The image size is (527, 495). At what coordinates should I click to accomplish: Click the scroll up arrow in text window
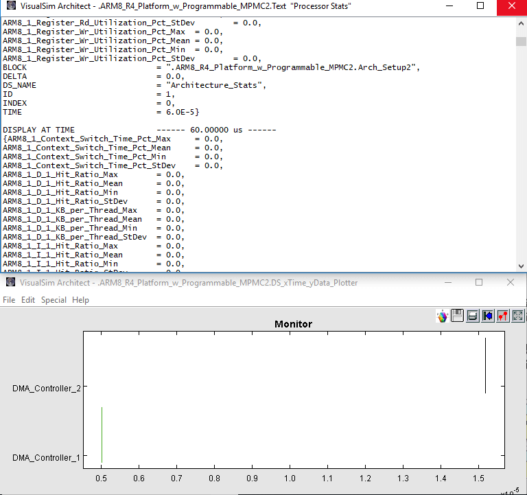coord(521,22)
